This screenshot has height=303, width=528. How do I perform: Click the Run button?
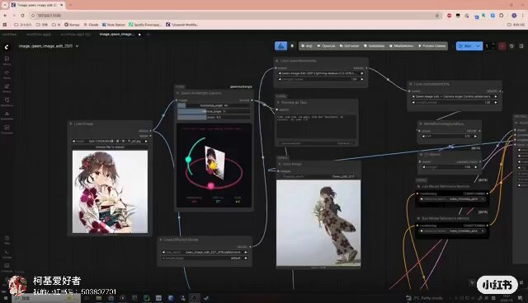pyautogui.click(x=465, y=46)
